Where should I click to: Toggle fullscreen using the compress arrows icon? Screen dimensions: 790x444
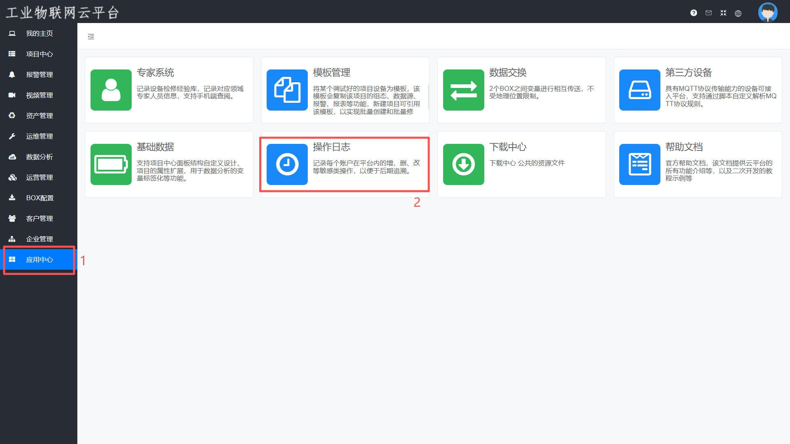tap(723, 13)
